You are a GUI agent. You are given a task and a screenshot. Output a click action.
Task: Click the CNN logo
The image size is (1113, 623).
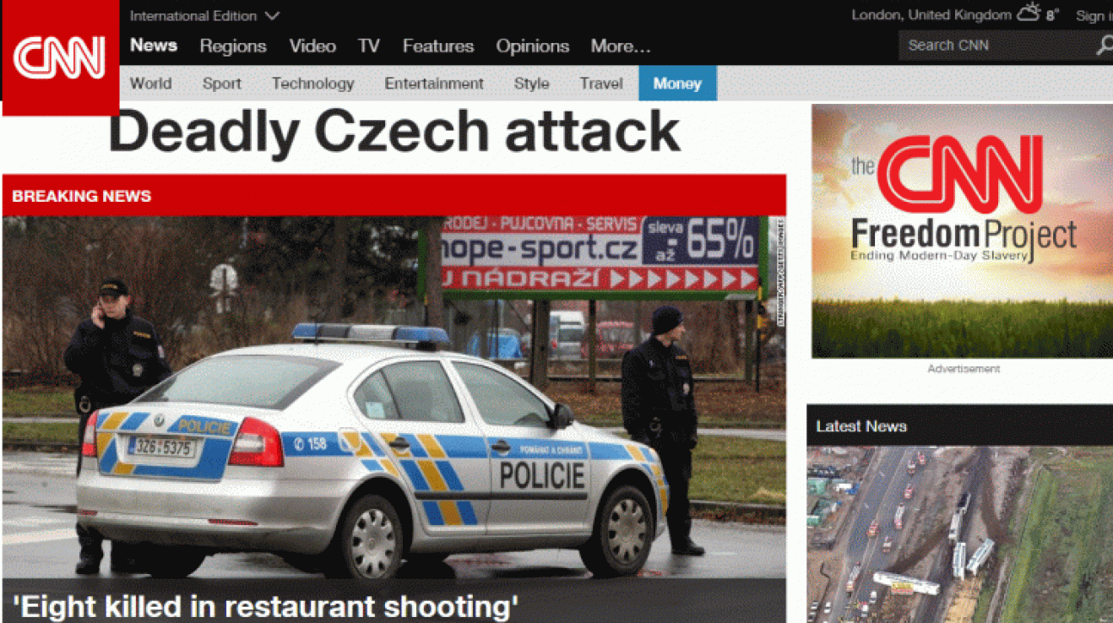60,57
